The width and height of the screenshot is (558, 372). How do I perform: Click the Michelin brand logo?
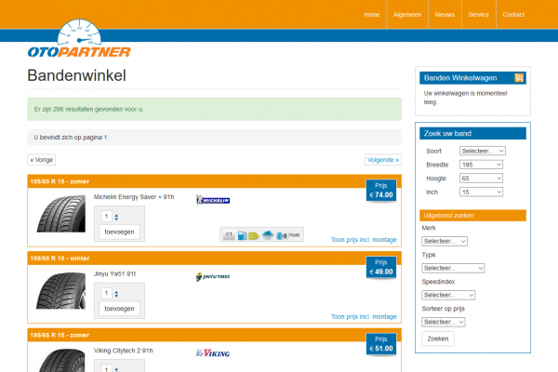(213, 200)
